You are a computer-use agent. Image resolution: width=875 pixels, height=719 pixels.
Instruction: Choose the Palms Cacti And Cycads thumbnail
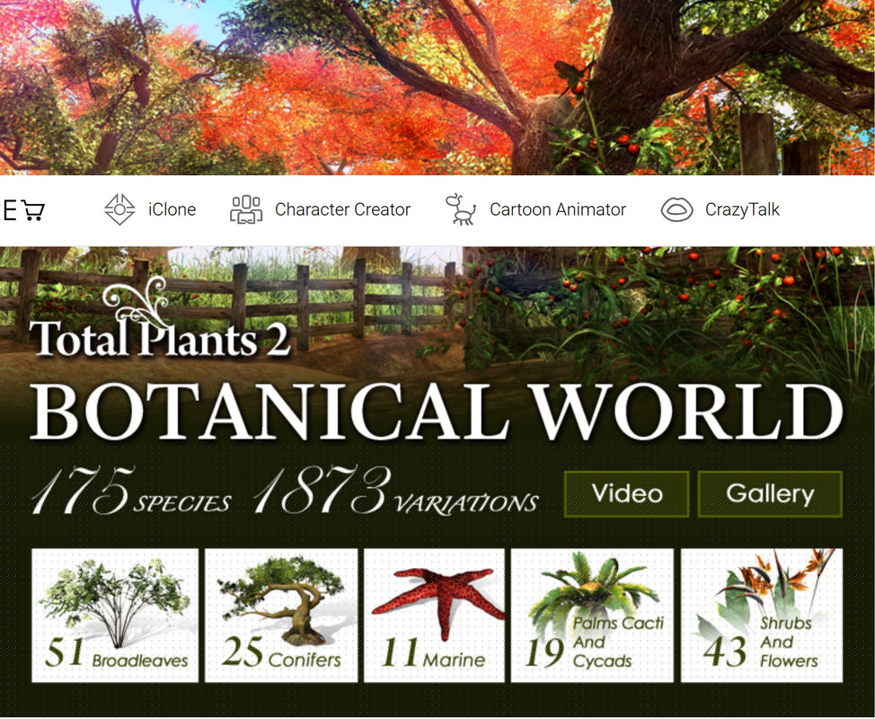(x=592, y=616)
